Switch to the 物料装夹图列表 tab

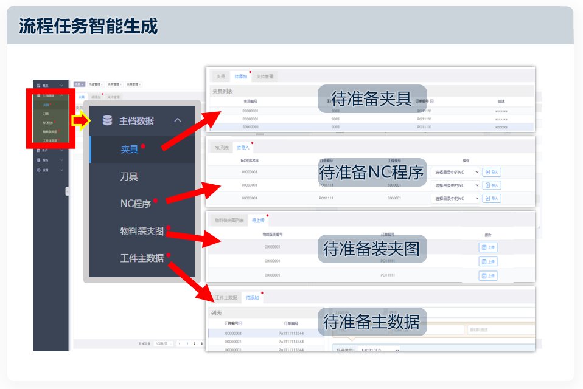pyautogui.click(x=229, y=220)
